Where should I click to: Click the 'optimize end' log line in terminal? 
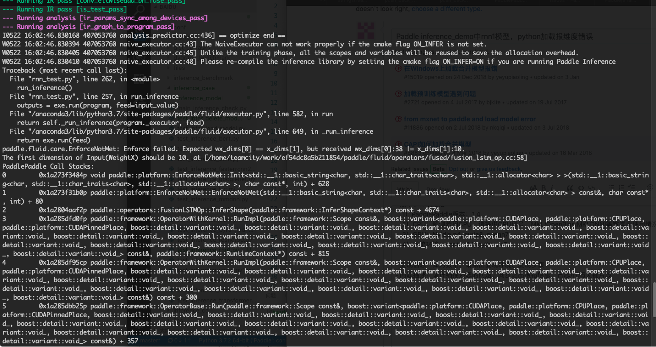coord(144,35)
